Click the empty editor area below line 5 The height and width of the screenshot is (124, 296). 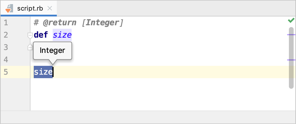point(148,94)
